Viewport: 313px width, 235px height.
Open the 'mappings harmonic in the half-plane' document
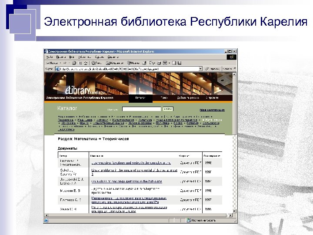click(127, 181)
